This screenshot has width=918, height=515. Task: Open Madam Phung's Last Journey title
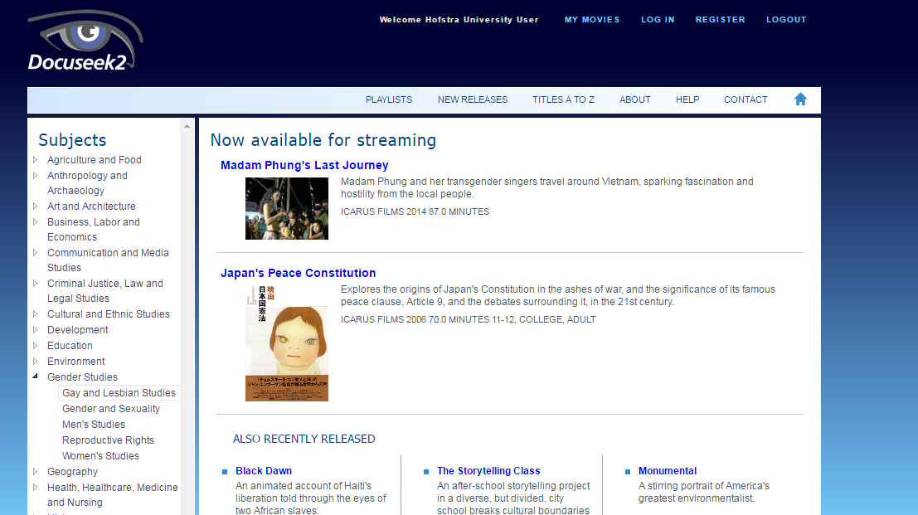tap(304, 165)
